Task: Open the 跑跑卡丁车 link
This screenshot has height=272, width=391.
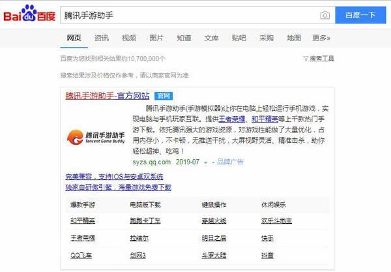Action: click(145, 221)
